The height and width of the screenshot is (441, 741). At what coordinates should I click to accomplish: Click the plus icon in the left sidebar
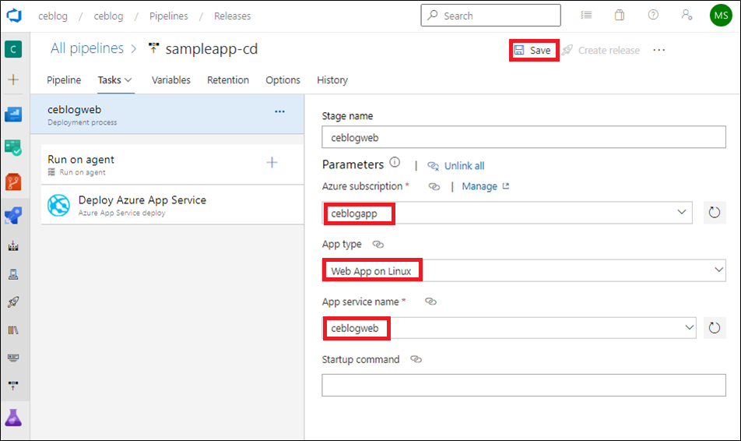click(13, 79)
